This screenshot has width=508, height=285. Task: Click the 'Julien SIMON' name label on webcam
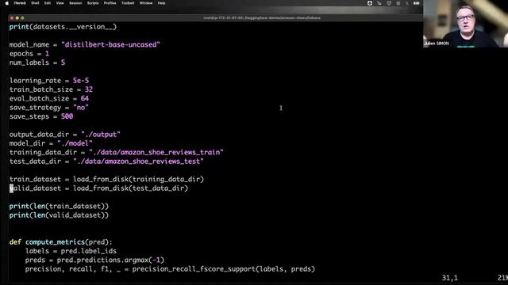click(x=437, y=44)
